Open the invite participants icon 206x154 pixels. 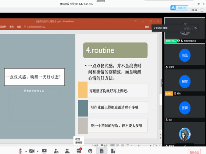(x=56, y=151)
